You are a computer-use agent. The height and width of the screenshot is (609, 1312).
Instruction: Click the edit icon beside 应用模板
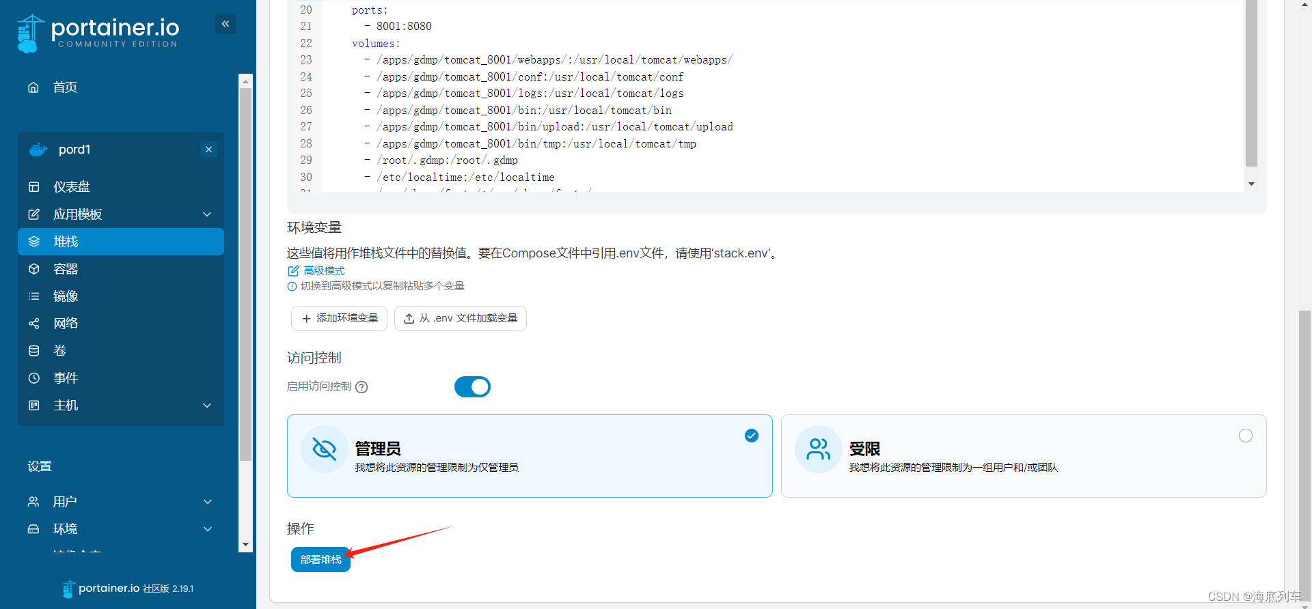point(34,214)
